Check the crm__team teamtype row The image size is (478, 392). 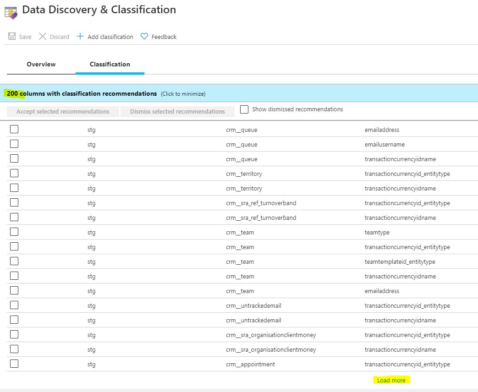tap(14, 232)
